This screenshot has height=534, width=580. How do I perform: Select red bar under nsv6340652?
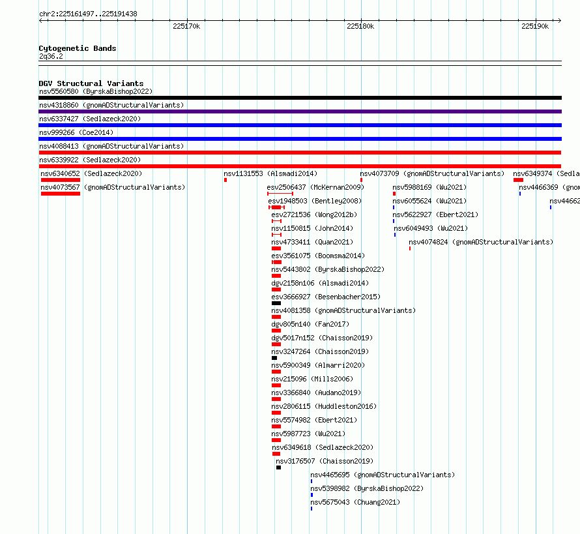pyautogui.click(x=61, y=180)
